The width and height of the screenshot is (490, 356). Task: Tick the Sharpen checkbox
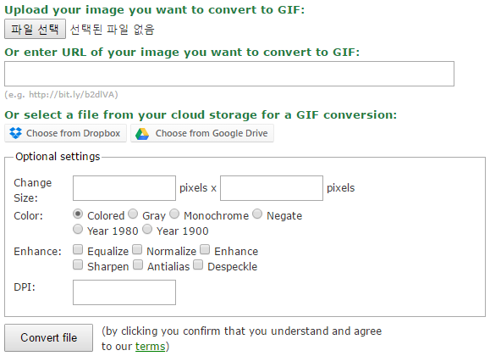(x=78, y=265)
